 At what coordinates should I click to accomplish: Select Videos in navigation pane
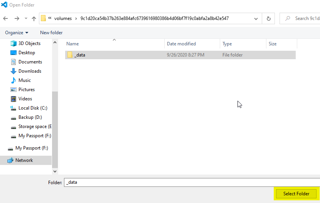[25, 99]
